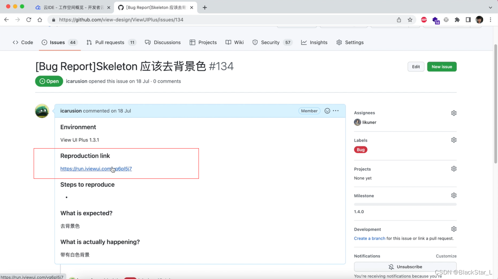
Task: Open the Code tab
Action: [x=23, y=42]
